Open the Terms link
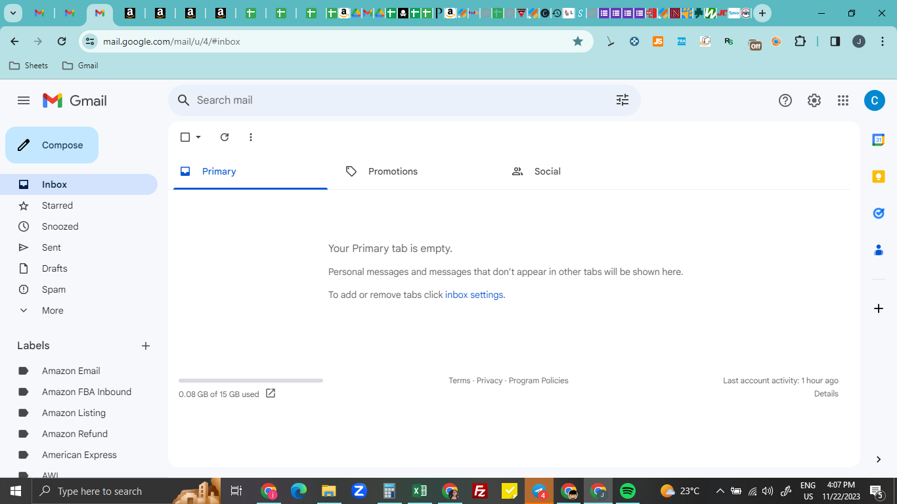This screenshot has height=504, width=897. coord(460,381)
